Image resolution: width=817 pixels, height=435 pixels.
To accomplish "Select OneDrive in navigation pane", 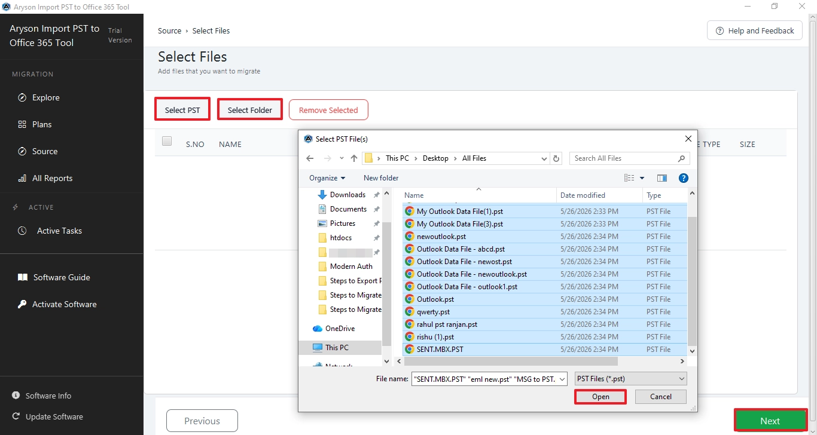I will pos(340,329).
